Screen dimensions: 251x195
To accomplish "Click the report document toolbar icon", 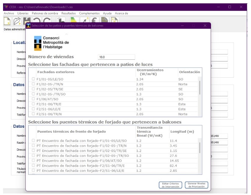I will coord(104,20).
